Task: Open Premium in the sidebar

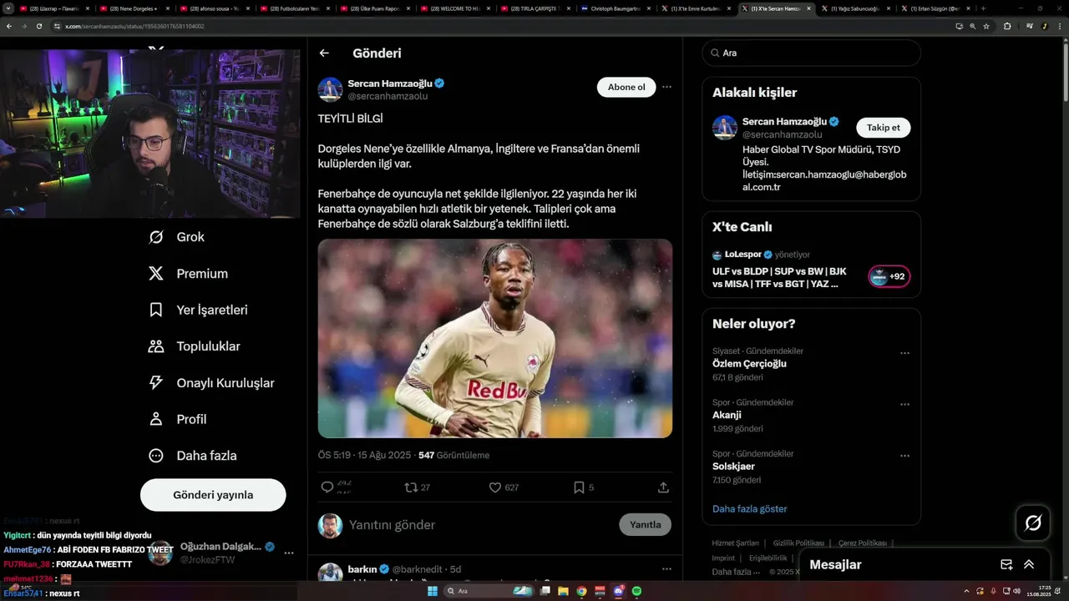Action: point(188,274)
